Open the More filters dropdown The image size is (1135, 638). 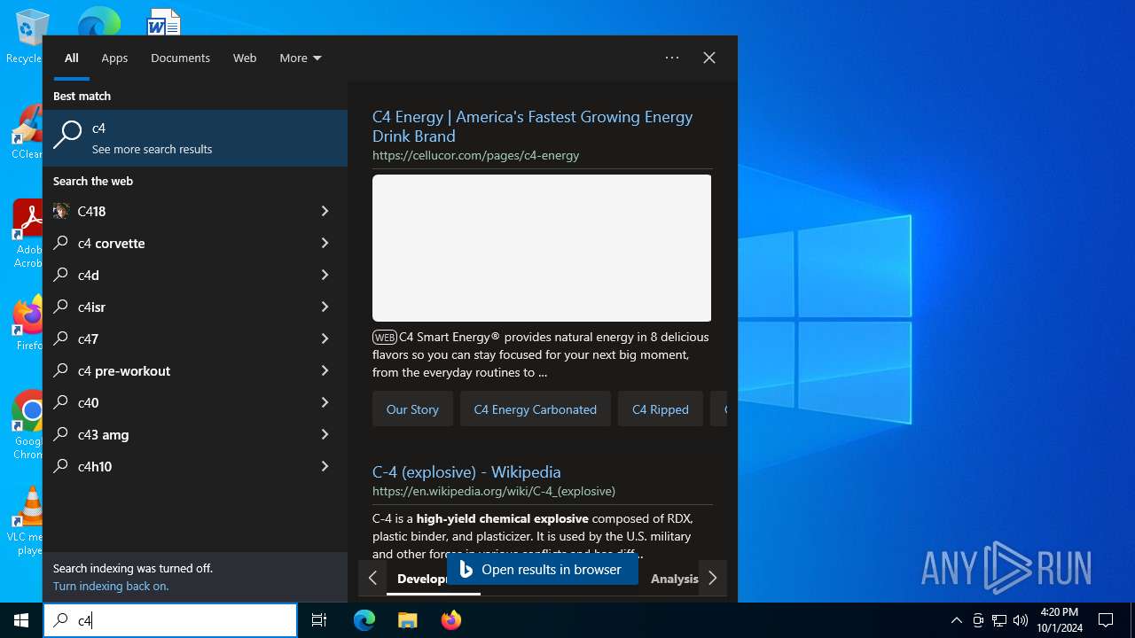(301, 58)
